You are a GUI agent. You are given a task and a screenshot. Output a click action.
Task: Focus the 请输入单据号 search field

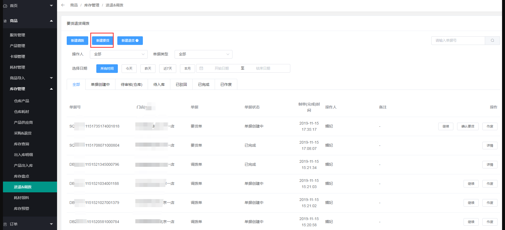(458, 41)
